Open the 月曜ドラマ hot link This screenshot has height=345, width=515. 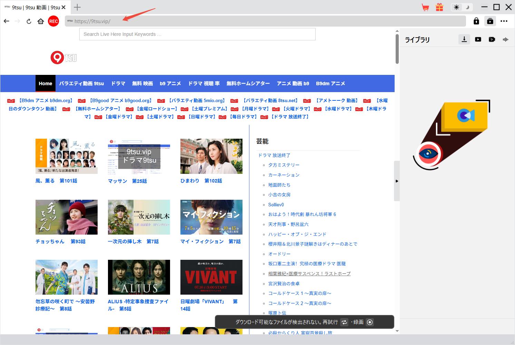click(255, 109)
